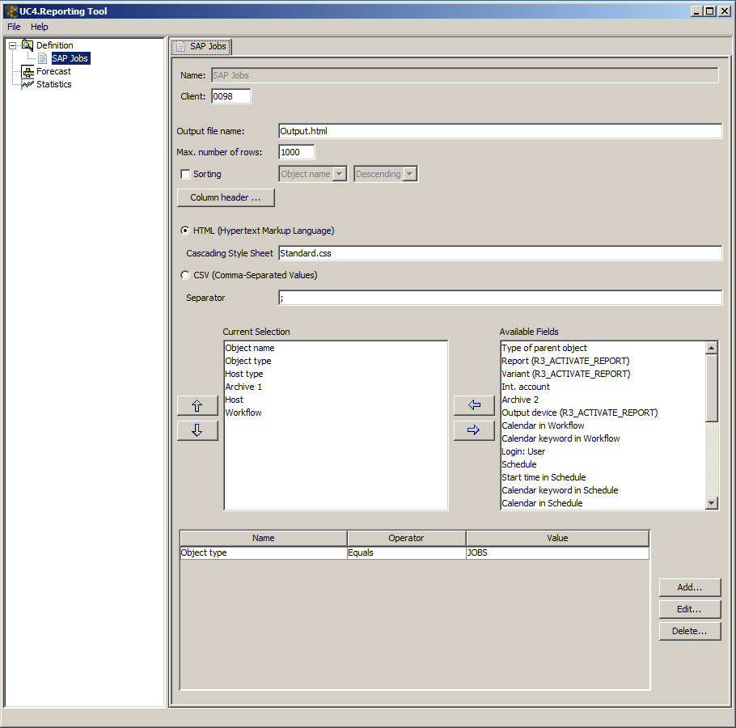Select 'Calendar in Workflow' in Available Fields
Viewport: 736px width, 728px height.
(543, 425)
